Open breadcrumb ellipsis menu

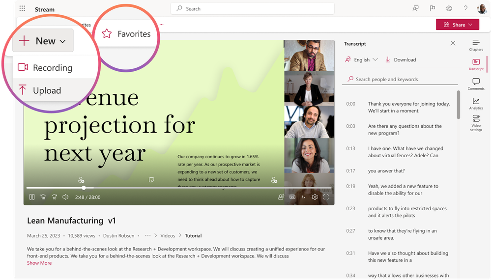[x=148, y=235]
